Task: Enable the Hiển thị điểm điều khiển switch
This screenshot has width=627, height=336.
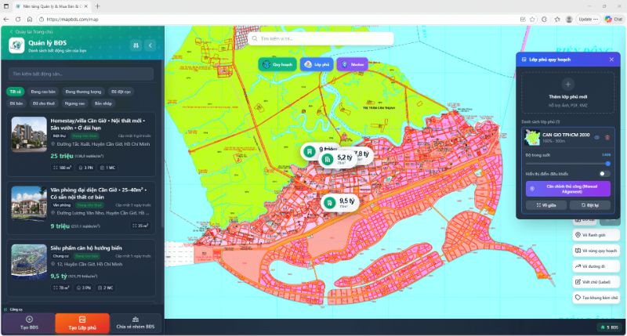Action: click(604, 173)
